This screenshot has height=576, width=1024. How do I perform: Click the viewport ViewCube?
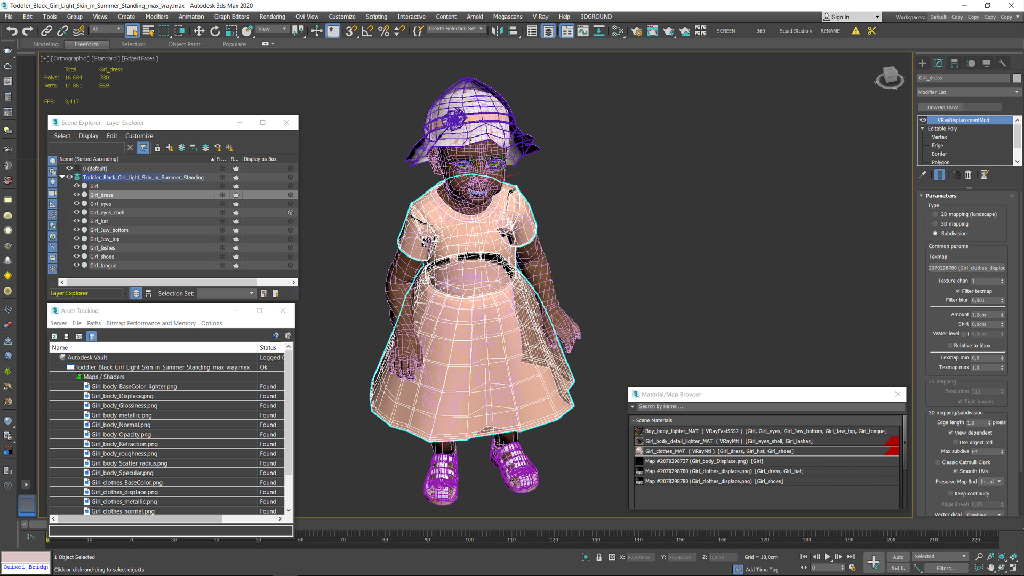889,78
